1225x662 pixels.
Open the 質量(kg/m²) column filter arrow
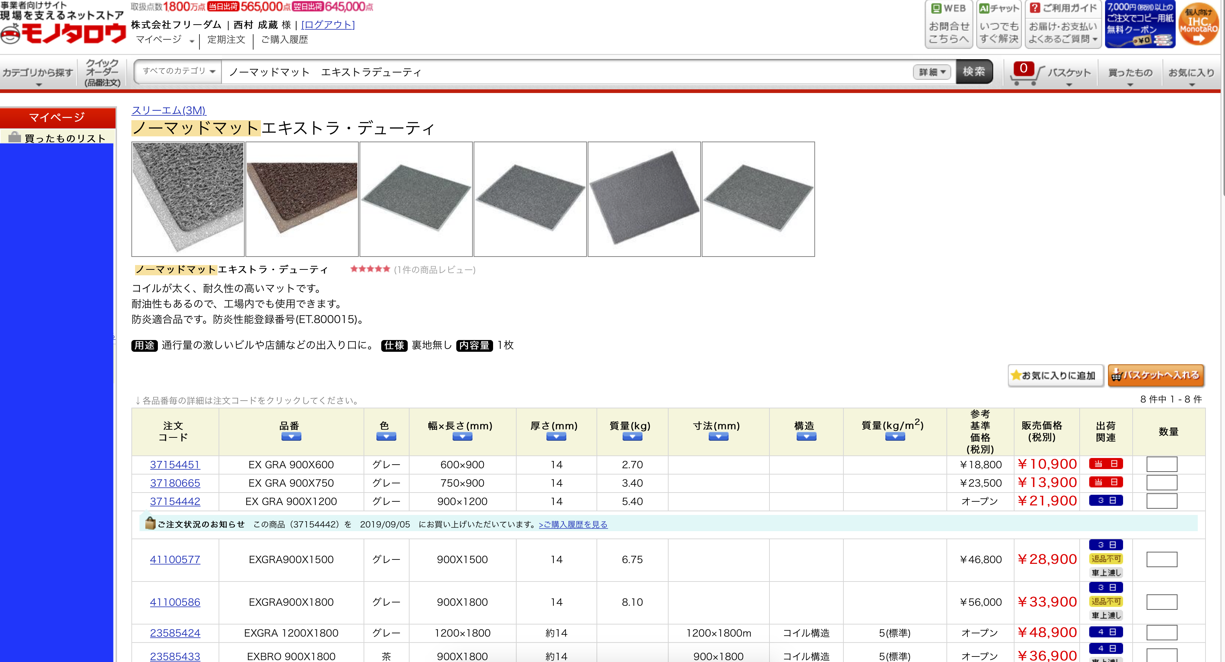[895, 437]
